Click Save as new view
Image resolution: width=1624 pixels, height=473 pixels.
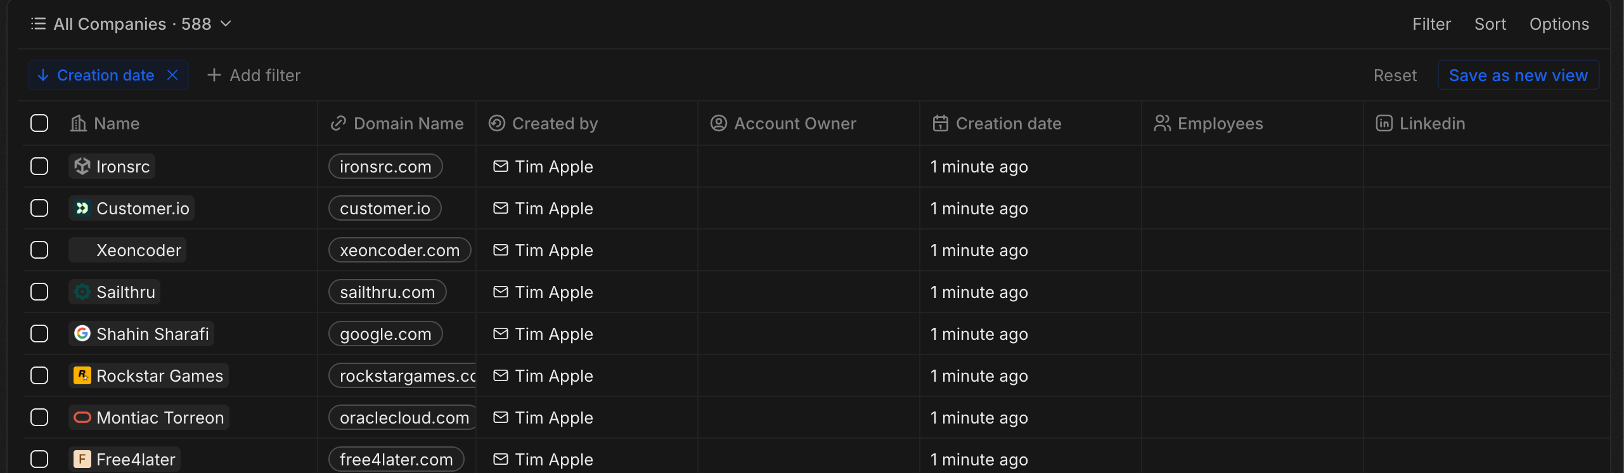click(1518, 75)
